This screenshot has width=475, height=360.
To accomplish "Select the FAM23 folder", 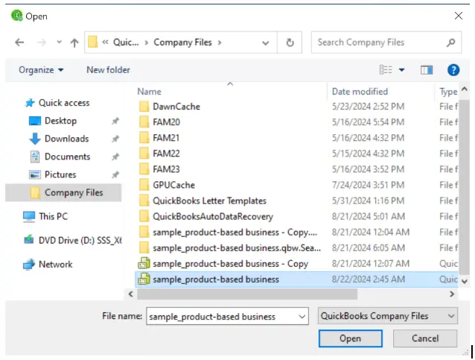I will [166, 169].
